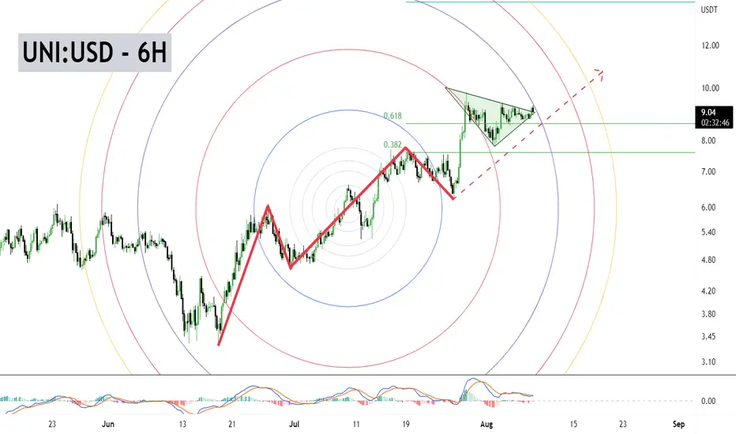Screen dimensions: 736x434
Task: Click the 0.382 Fibonacci level label
Action: click(x=392, y=144)
